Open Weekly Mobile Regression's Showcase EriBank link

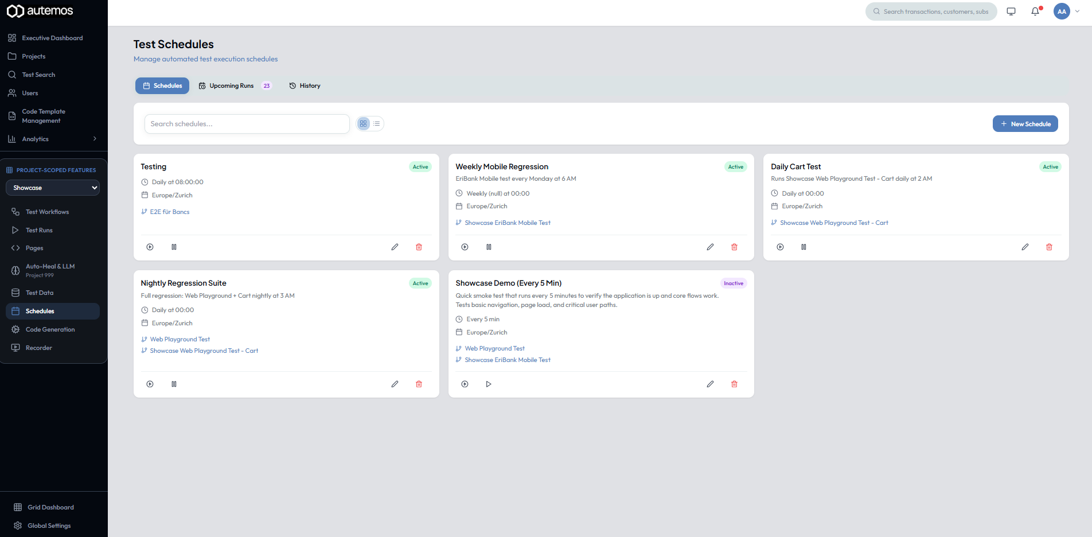click(508, 223)
